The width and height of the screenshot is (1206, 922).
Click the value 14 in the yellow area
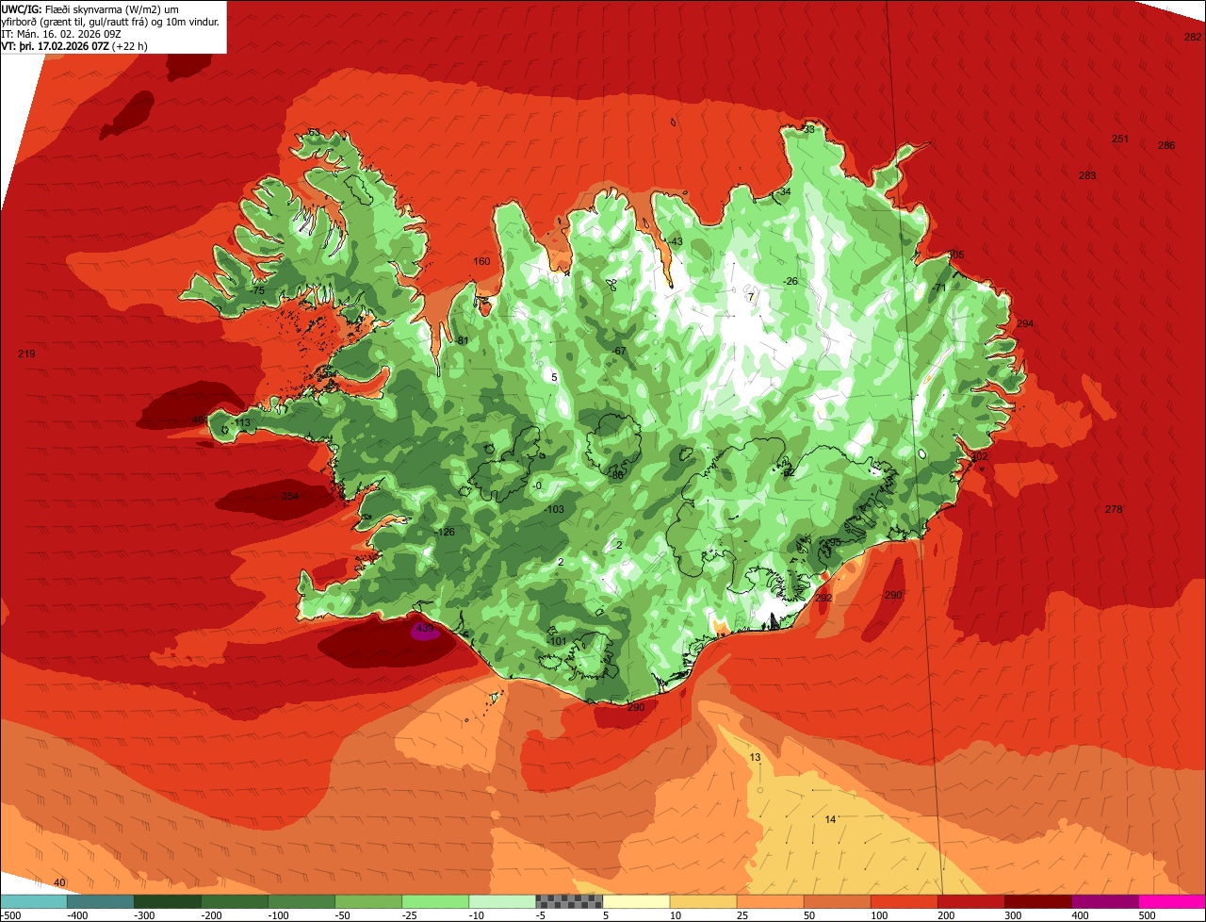click(830, 818)
